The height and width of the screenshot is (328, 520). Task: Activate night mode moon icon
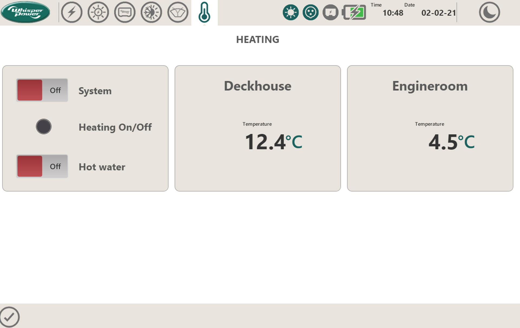[489, 12]
